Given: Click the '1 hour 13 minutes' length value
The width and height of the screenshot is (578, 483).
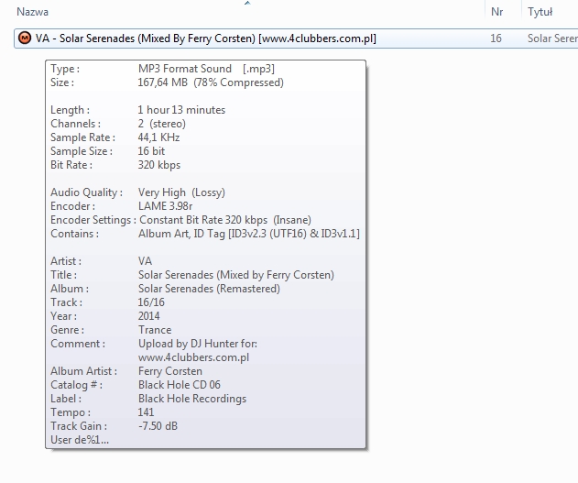Looking at the screenshot, I should tap(181, 110).
